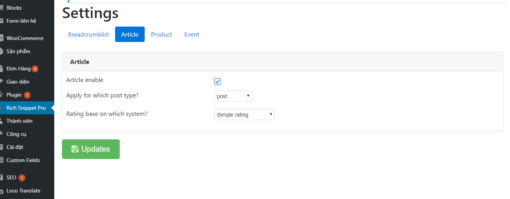Click the Đơn Hàng count badge
The width and height of the screenshot is (510, 199).
pyautogui.click(x=35, y=69)
